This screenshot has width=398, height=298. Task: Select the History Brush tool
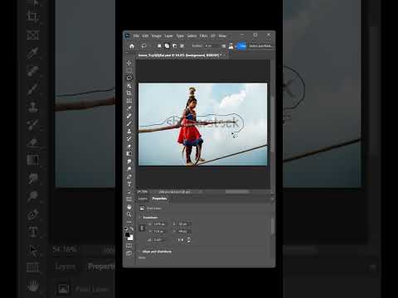click(x=129, y=138)
